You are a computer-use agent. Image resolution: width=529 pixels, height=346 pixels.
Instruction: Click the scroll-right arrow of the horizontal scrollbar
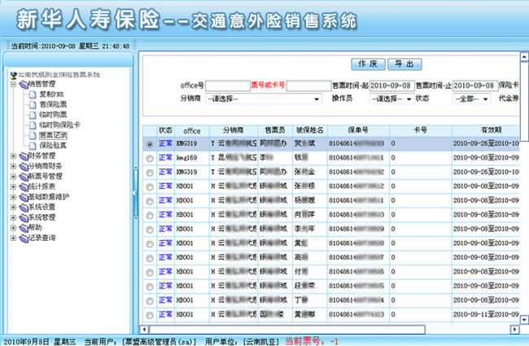514,329
